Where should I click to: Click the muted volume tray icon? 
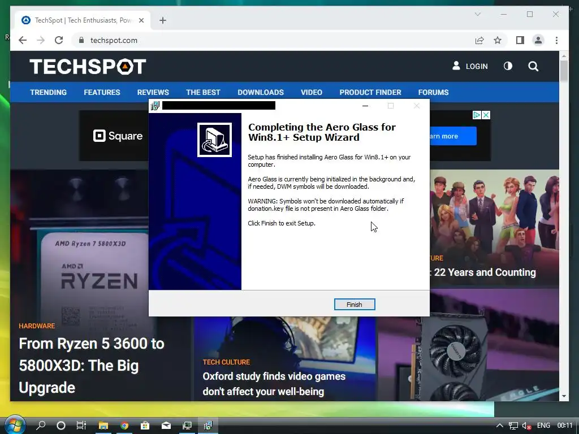click(526, 426)
